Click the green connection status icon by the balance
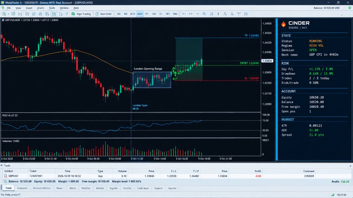Image resolution: width=353 pixels, height=198 pixels. [x=350, y=8]
